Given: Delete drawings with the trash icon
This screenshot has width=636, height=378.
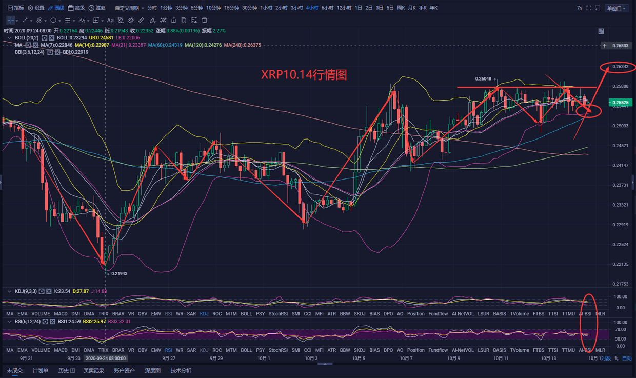Looking at the screenshot, I should [x=205, y=21].
